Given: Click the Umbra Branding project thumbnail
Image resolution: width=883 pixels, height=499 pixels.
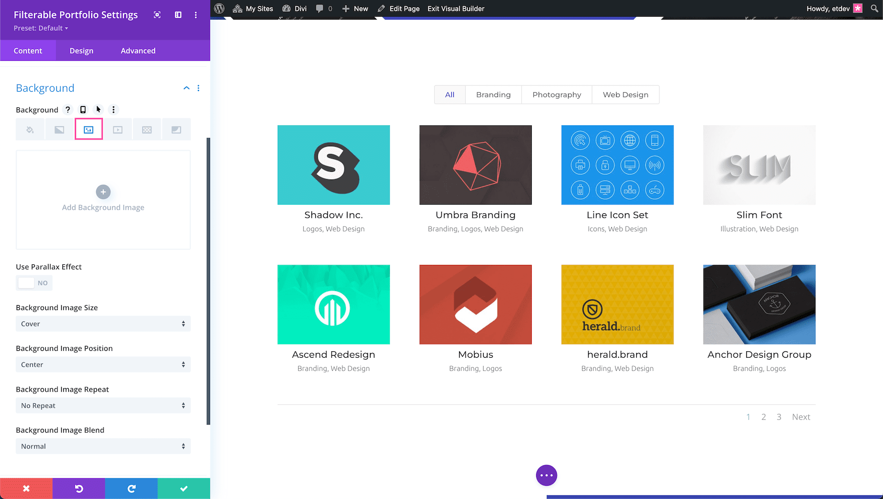Looking at the screenshot, I should coord(475,165).
